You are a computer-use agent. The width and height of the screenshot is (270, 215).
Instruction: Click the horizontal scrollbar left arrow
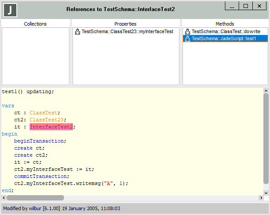click(x=4, y=198)
